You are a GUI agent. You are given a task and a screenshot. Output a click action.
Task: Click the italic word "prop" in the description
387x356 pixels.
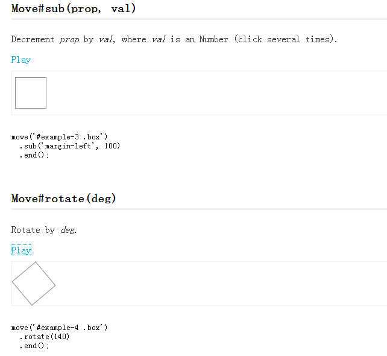[x=69, y=40]
